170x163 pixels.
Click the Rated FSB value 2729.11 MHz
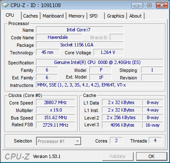point(56,125)
